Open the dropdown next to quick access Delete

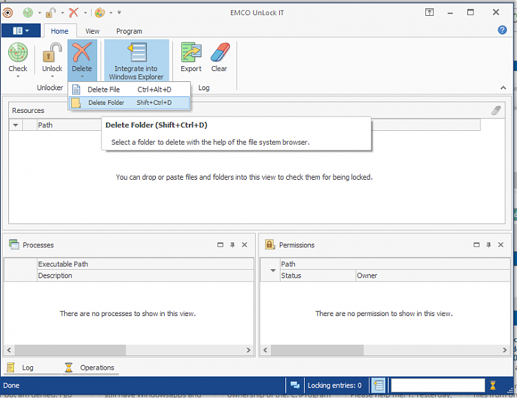pos(85,13)
